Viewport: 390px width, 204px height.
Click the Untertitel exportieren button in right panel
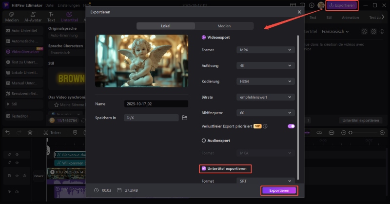(360, 120)
